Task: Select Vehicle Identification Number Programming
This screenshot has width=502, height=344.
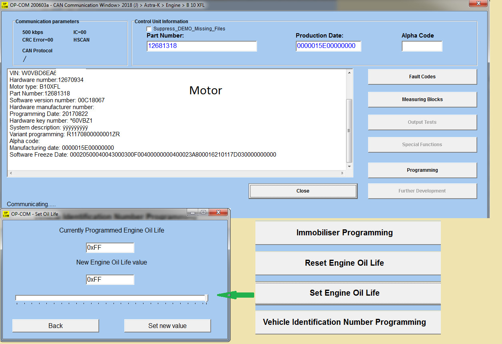Action: click(348, 322)
